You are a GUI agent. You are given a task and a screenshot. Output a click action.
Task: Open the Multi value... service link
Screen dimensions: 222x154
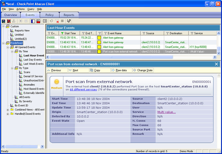167,112
